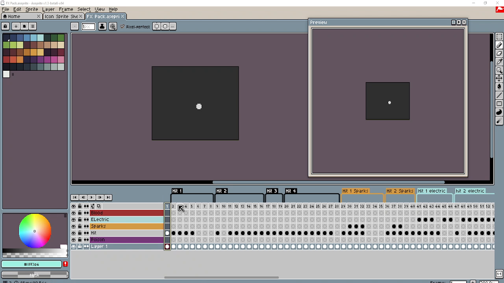This screenshot has height=283, width=504.
Task: Click the color wheel picker
Action: (35, 231)
